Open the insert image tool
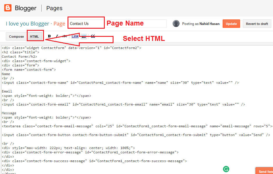Viewport: 273px width, 174px height. (x=84, y=37)
